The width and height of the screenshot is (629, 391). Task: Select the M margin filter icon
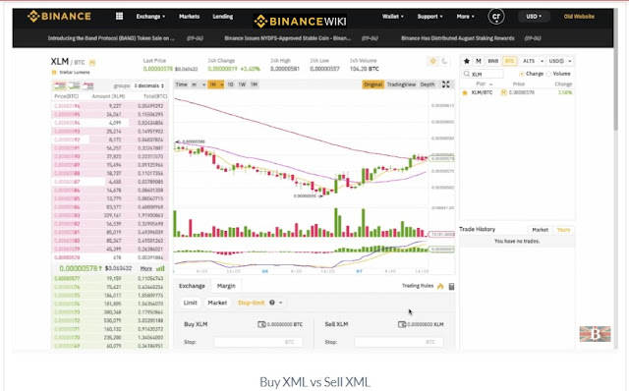pos(479,61)
